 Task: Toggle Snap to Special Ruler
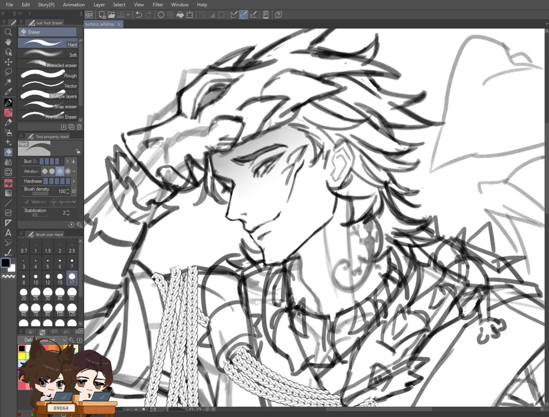(x=243, y=15)
